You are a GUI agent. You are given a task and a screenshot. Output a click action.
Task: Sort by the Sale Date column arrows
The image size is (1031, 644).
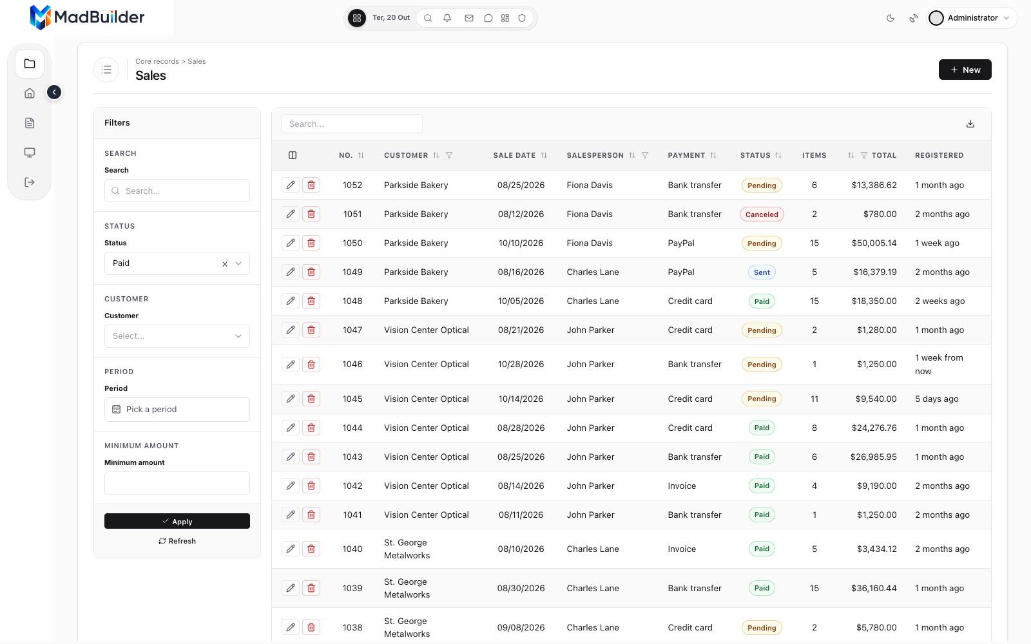tap(544, 155)
